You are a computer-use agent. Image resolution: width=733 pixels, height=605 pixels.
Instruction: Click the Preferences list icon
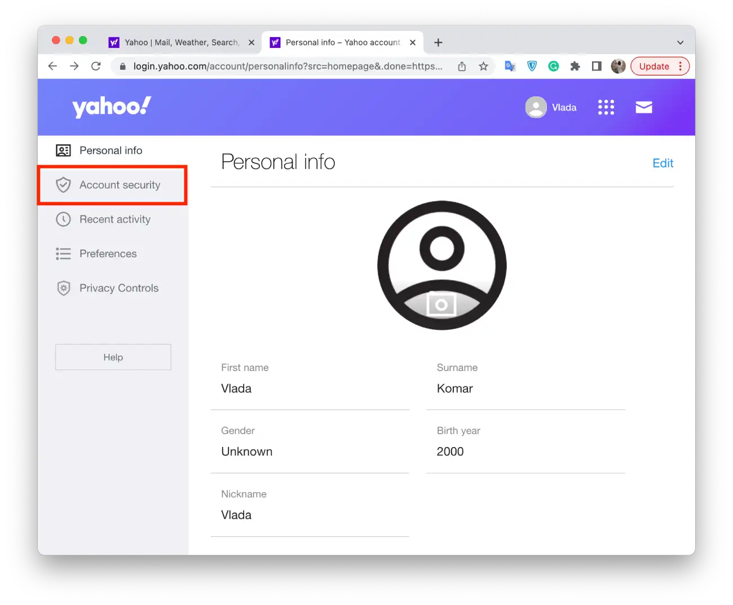coord(63,254)
